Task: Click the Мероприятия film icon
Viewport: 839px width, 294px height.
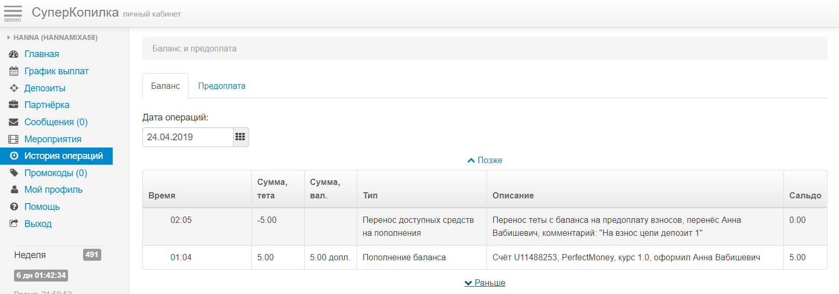Action: pos(13,139)
